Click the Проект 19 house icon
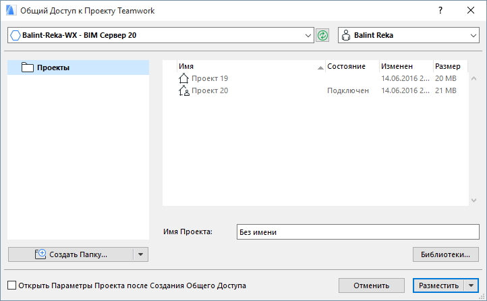The width and height of the screenshot is (487, 301). 184,78
